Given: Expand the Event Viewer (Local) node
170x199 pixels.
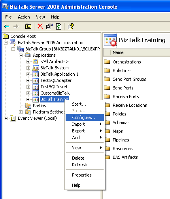Looking at the screenshot, I should click(6, 118).
